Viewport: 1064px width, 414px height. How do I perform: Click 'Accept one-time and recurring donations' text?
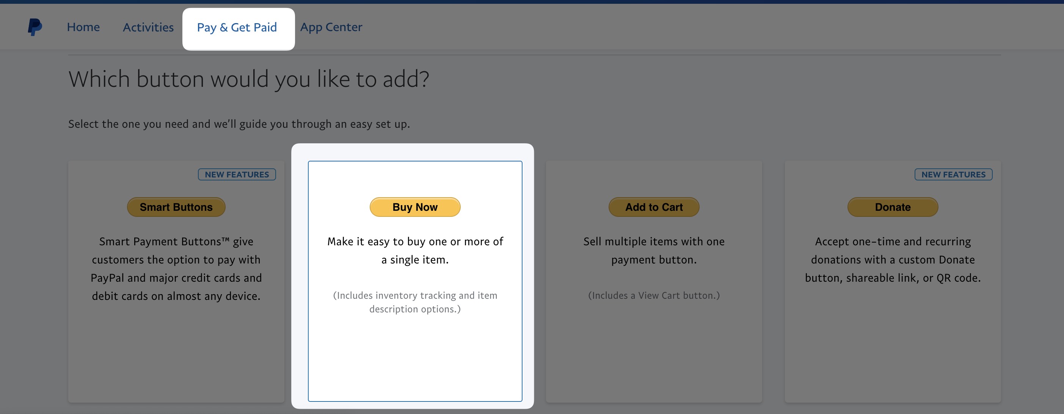[x=893, y=259]
